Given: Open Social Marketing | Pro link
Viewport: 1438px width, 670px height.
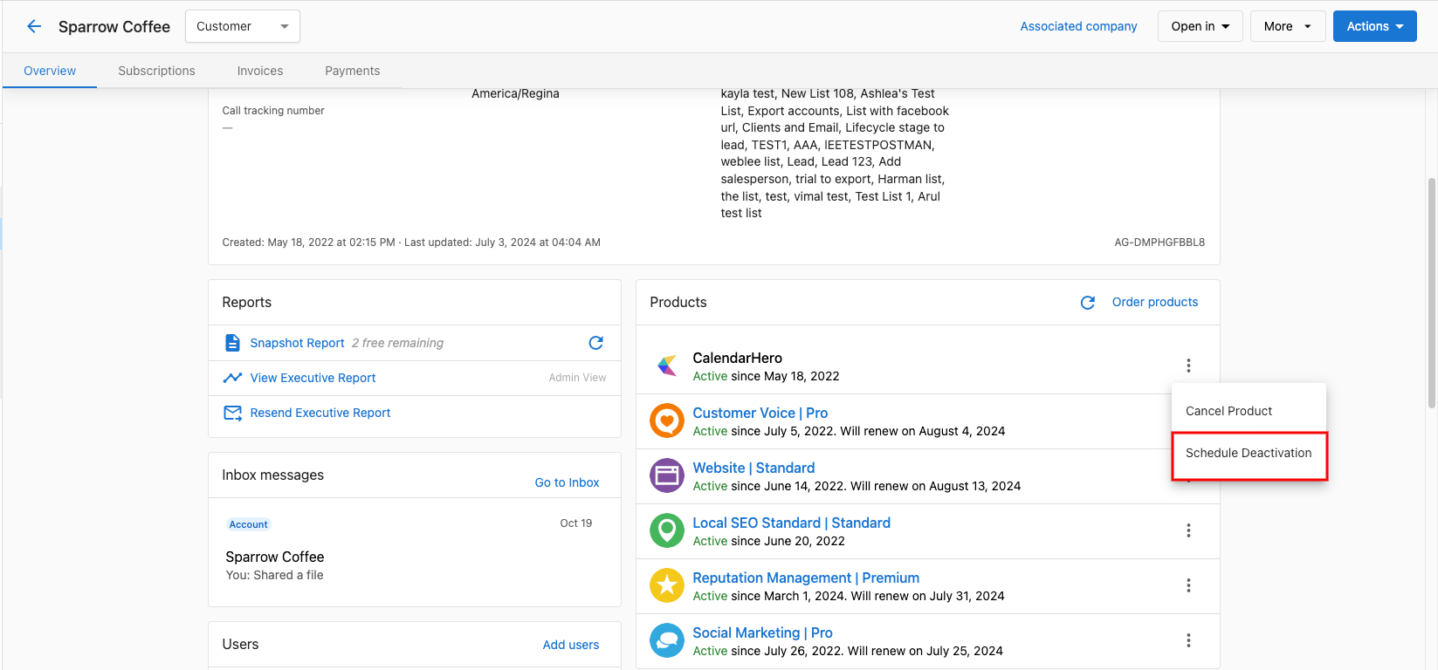Looking at the screenshot, I should [762, 632].
